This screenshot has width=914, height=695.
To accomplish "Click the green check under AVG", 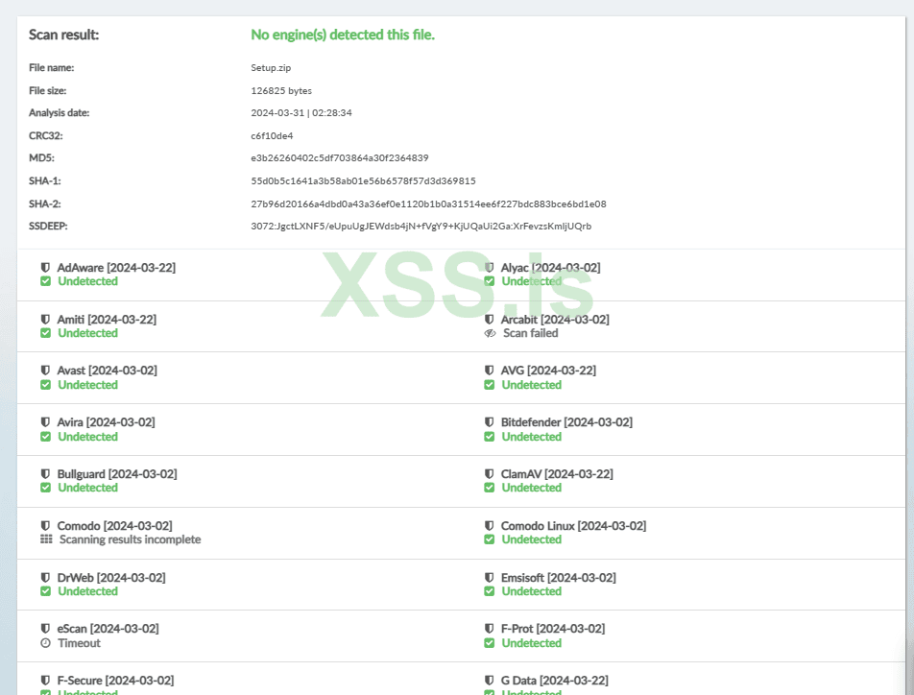I will pyautogui.click(x=490, y=385).
